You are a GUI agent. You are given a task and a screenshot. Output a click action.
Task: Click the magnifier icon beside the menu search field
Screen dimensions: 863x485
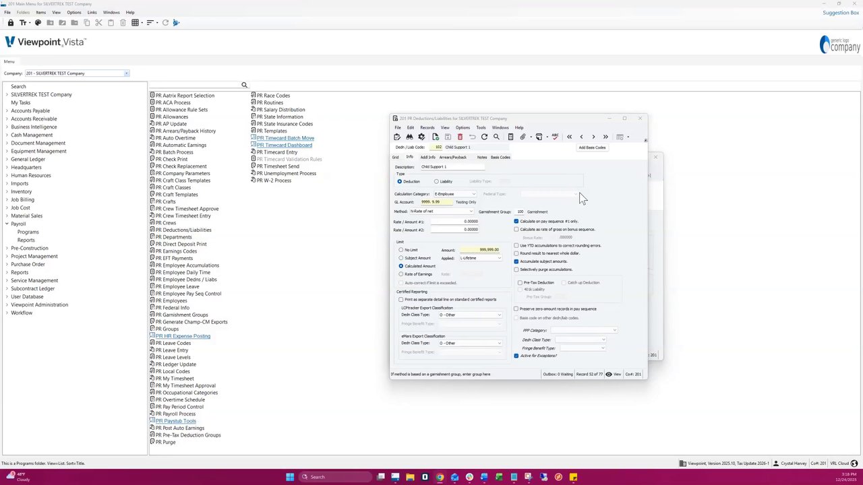coord(244,85)
